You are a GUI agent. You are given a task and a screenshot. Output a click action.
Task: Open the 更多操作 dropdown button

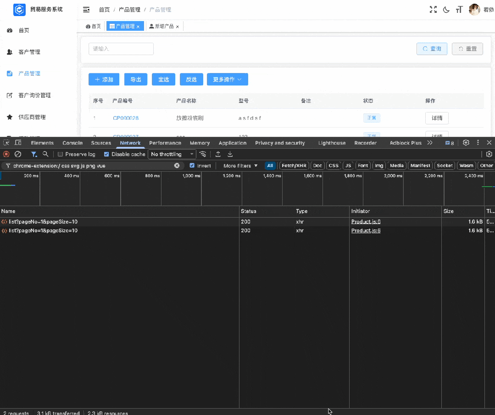(x=227, y=79)
